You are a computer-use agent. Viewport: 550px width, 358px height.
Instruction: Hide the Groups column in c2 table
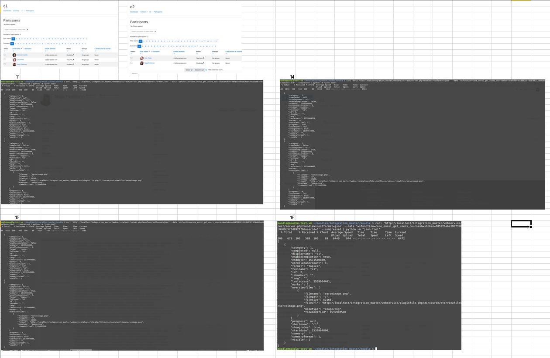click(213, 54)
